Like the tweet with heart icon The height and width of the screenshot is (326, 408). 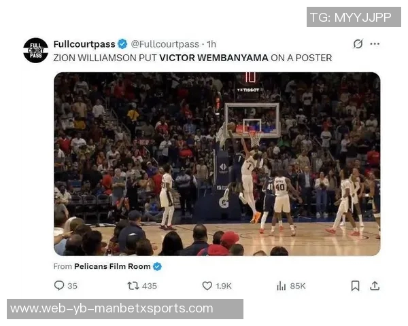click(207, 286)
